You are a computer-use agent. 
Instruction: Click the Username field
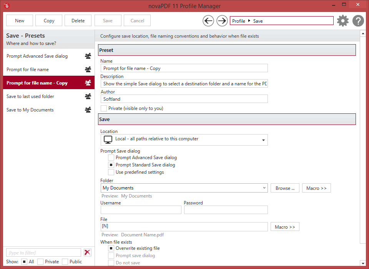pos(141,210)
